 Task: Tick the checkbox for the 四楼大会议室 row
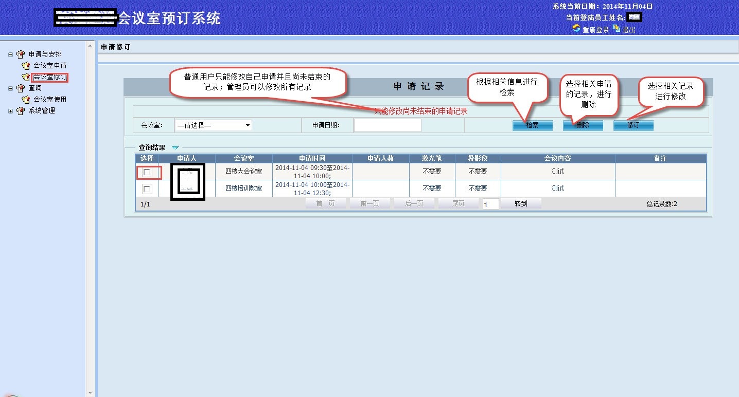click(147, 173)
